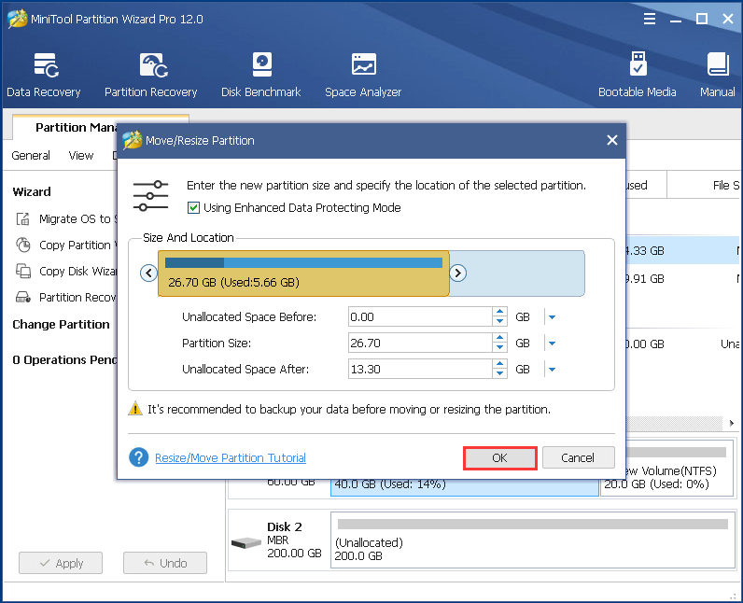Decrease the Partition Size value

pyautogui.click(x=500, y=347)
